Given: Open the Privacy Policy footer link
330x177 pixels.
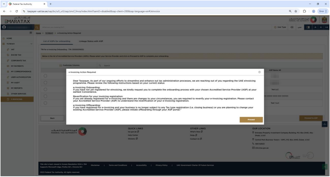Looking at the screenshot, I should [x=161, y=165].
